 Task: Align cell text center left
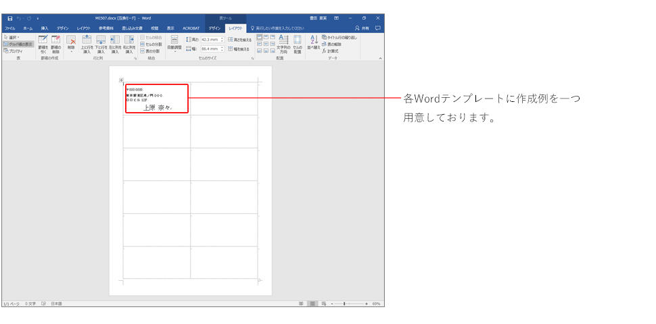point(260,44)
